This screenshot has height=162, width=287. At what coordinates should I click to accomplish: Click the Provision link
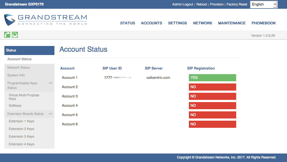point(217,4)
